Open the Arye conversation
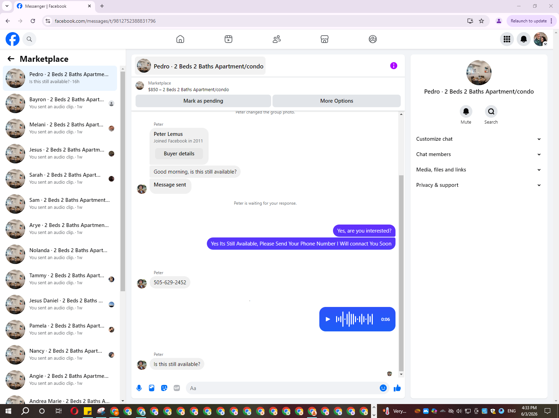The width and height of the screenshot is (559, 418). 60,229
